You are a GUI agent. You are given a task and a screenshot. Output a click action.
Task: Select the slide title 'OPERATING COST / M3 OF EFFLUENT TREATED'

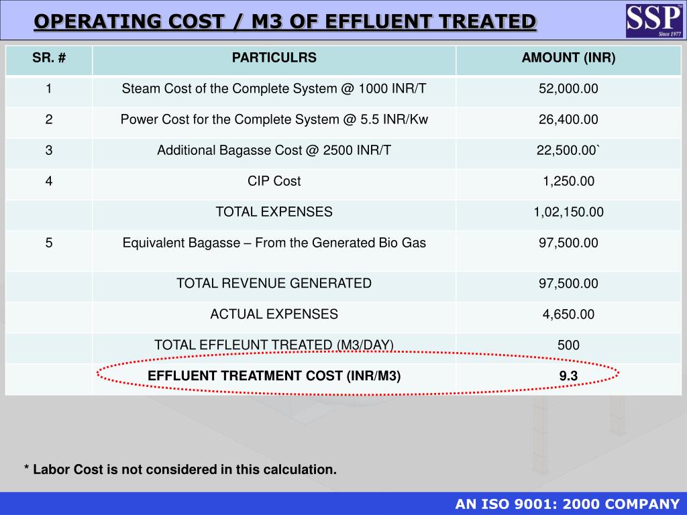tap(285, 21)
